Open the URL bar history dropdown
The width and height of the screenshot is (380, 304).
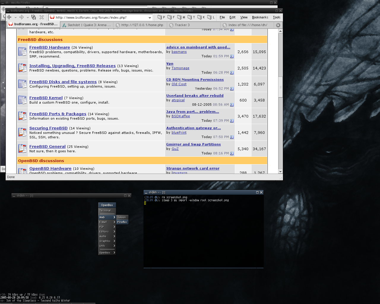pos(150,18)
